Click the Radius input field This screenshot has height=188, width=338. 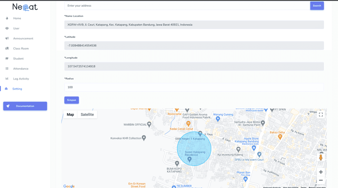click(194, 87)
